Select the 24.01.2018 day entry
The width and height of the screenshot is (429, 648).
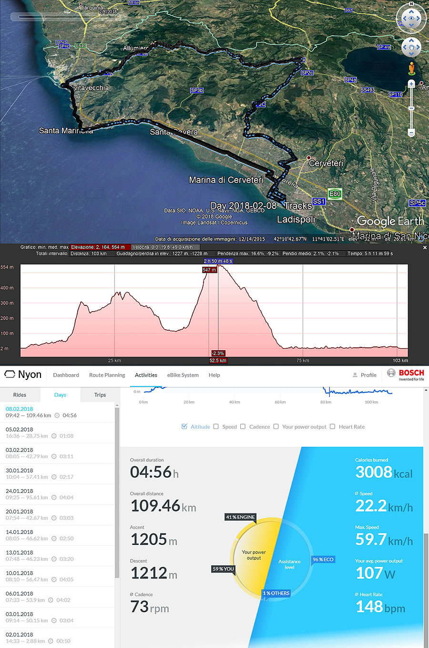coord(40,494)
